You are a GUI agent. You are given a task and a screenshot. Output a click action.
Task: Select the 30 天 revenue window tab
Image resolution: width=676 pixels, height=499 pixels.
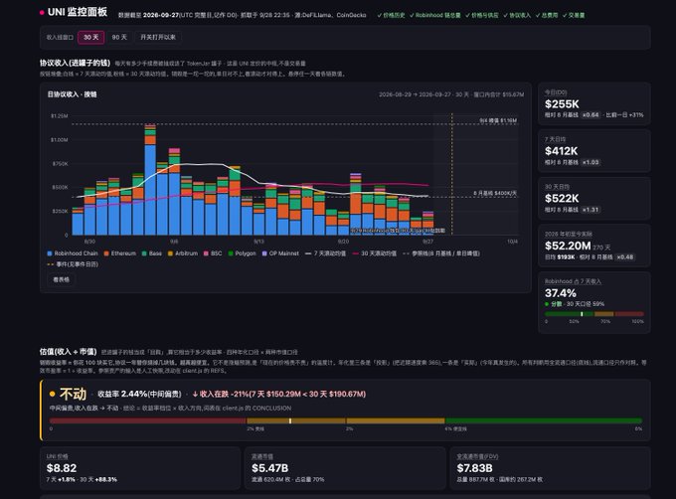[x=91, y=38]
